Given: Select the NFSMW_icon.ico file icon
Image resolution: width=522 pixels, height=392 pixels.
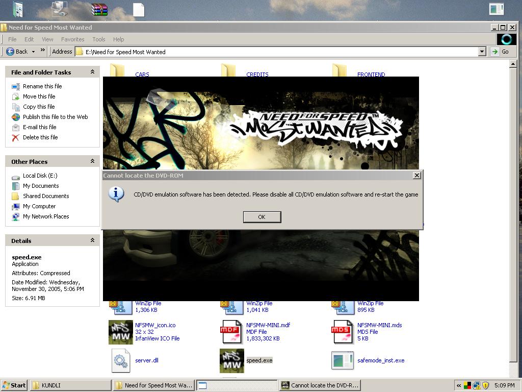Looking at the screenshot, I should 120,332.
